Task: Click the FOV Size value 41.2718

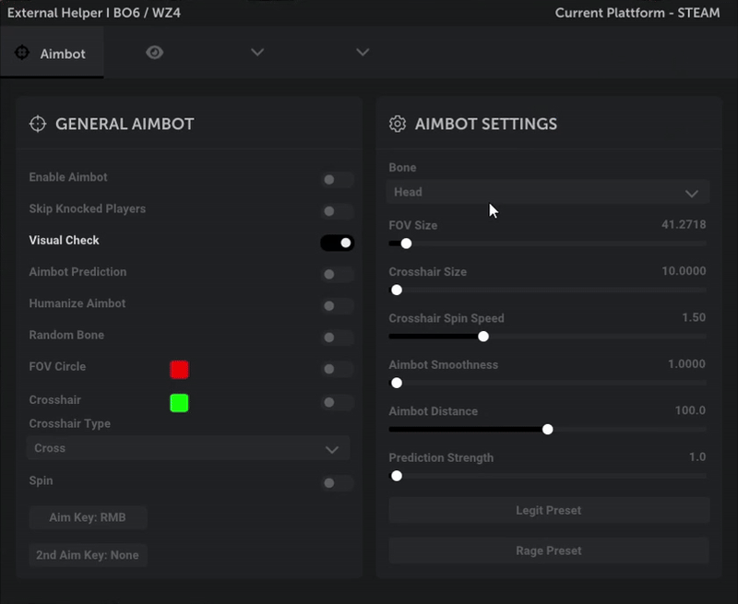Action: point(684,224)
